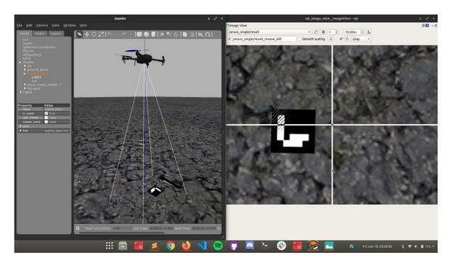Insert a sphere shape in Gazebo

pyautogui.click(x=147, y=35)
